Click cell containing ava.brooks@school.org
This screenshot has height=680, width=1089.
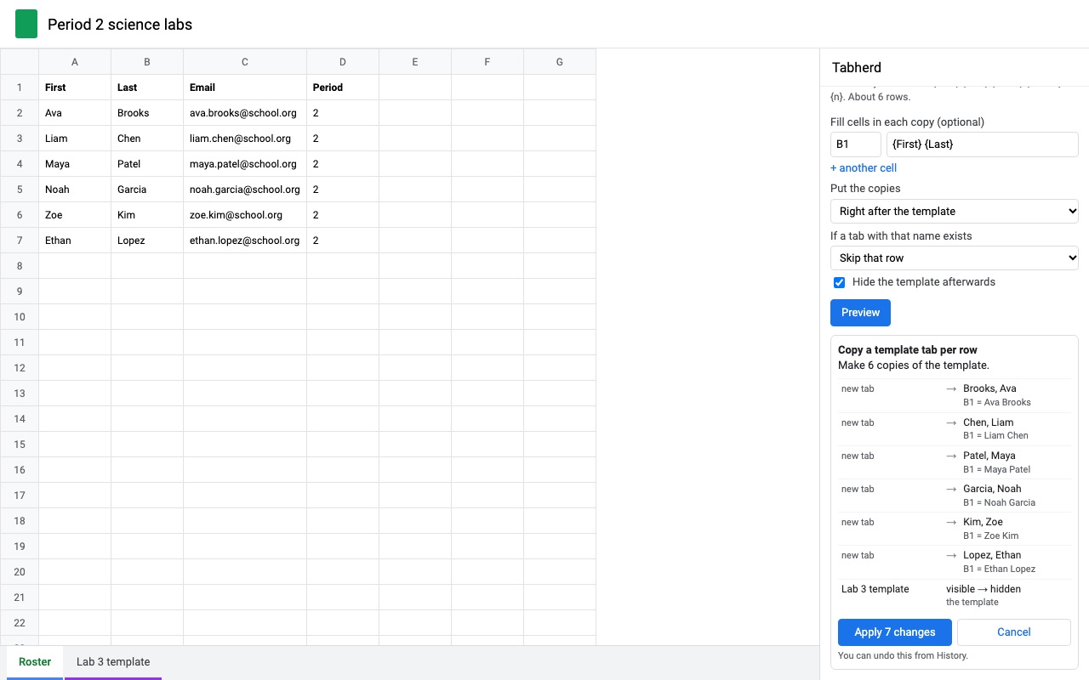point(245,113)
